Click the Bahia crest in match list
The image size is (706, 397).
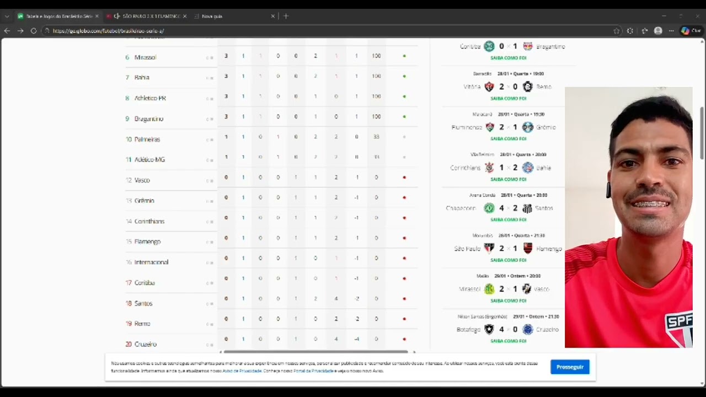528,168
